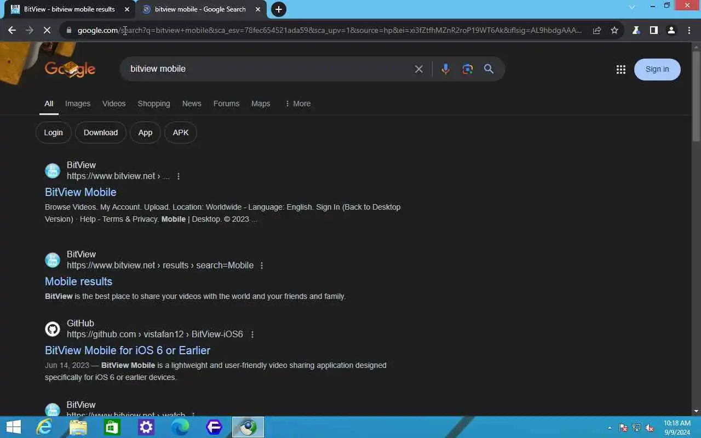Click the volume tray icon
The height and width of the screenshot is (438, 701).
point(650,428)
